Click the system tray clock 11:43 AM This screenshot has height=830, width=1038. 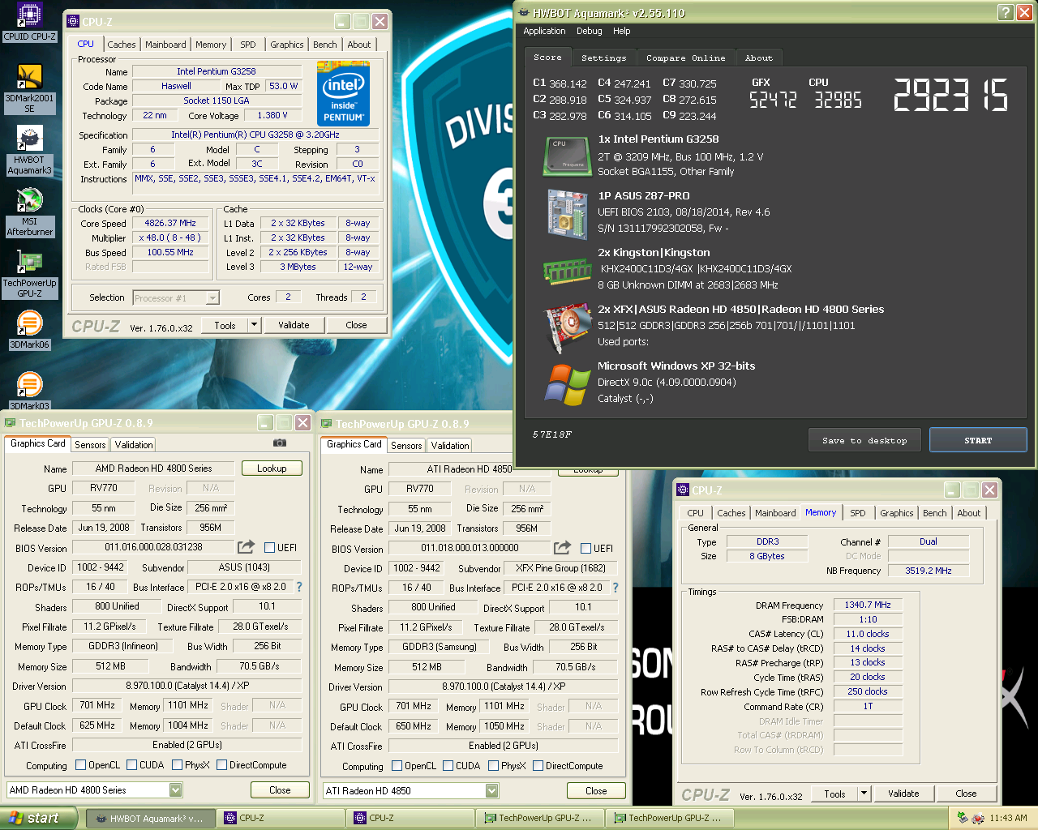(x=1008, y=819)
